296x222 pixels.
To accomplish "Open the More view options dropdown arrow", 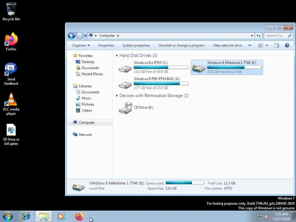I will pyautogui.click(x=267, y=45).
